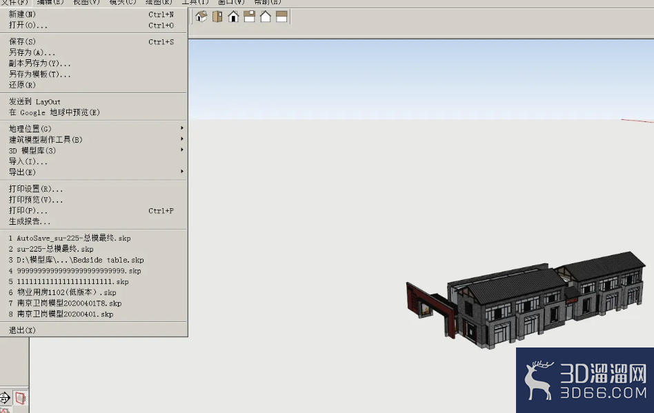The height and width of the screenshot is (413, 654).
Task: Select 副本另存为(Y)... menu entry
Action: click(93, 63)
